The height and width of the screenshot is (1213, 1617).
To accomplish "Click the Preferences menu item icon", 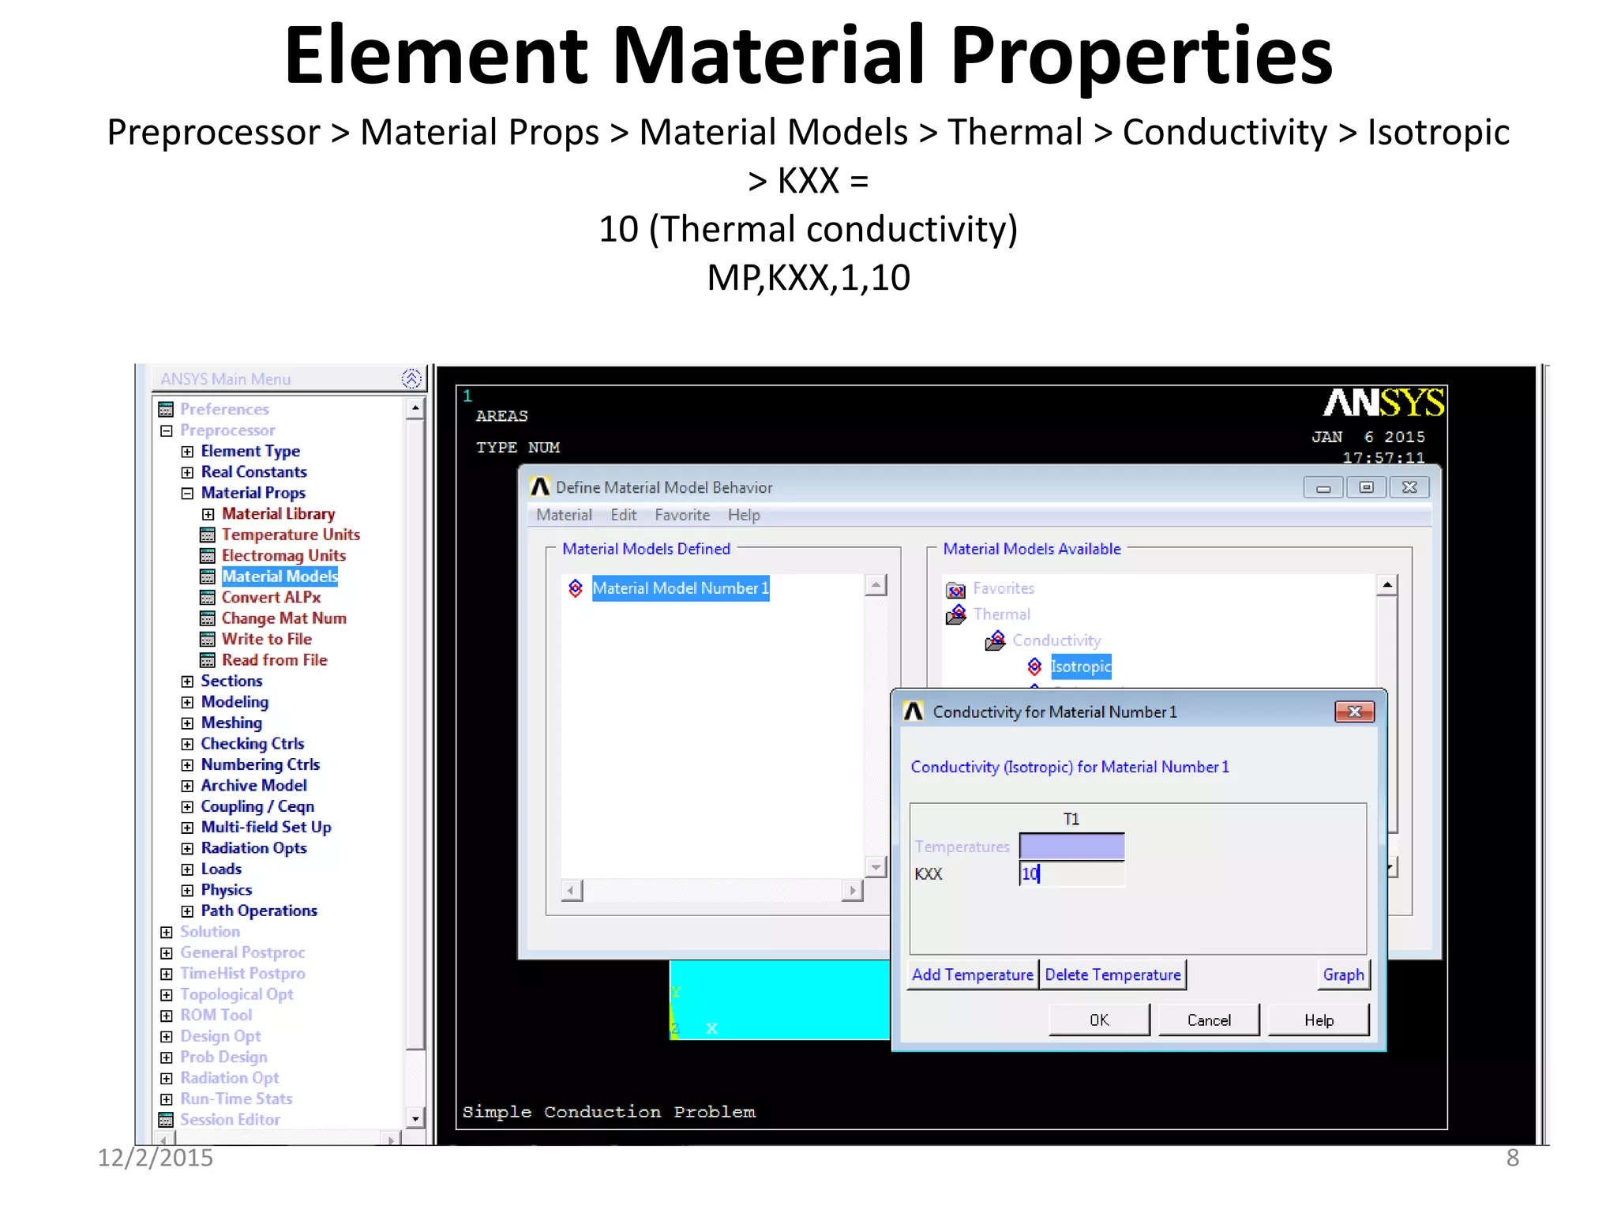I will click(x=166, y=409).
